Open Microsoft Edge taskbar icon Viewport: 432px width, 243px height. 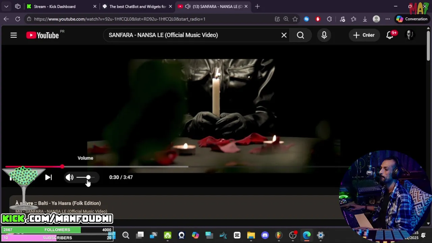pyautogui.click(x=307, y=235)
